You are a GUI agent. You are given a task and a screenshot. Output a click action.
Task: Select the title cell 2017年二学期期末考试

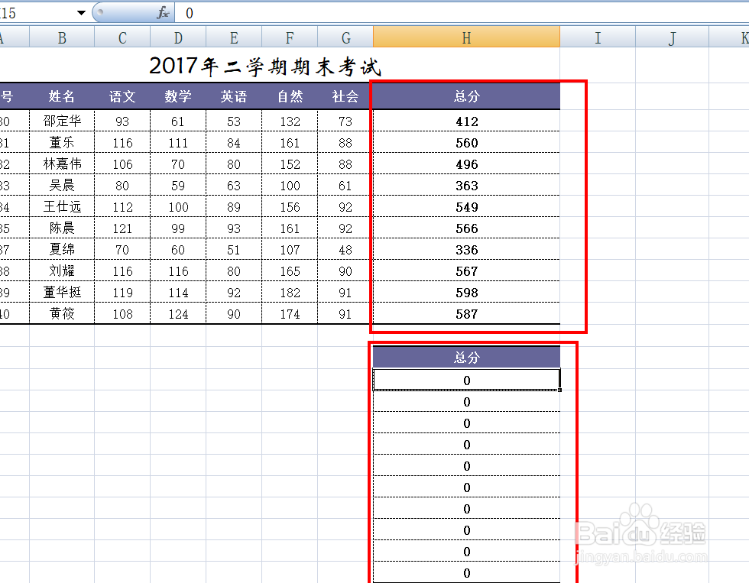click(266, 67)
